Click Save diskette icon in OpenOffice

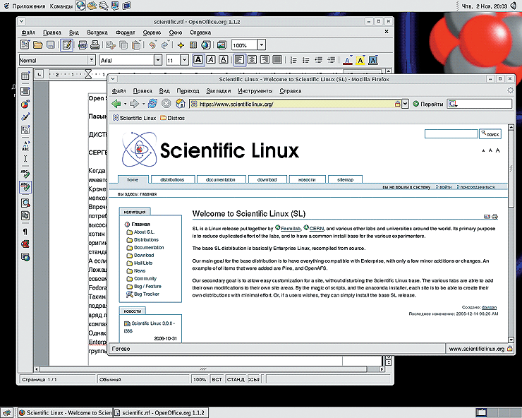click(51, 44)
